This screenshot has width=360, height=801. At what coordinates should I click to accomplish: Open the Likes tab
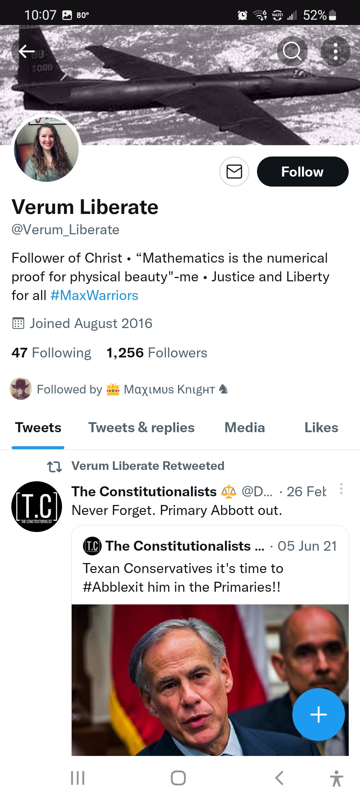tap(321, 428)
